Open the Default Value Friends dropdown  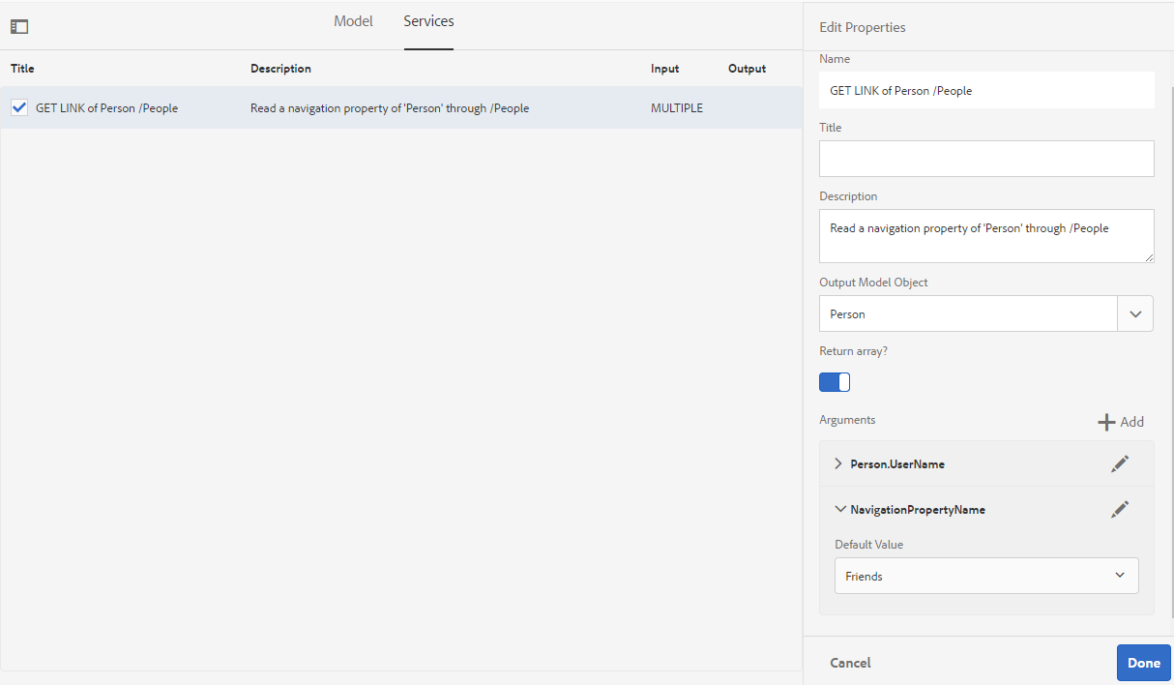point(986,576)
